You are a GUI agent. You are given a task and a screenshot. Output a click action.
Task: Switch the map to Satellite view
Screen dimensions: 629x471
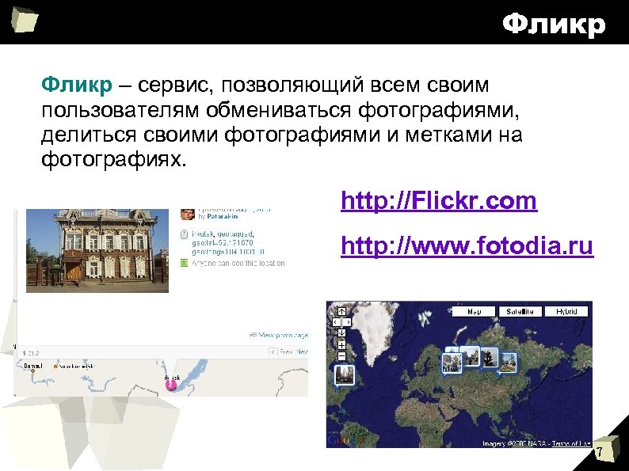(520, 311)
